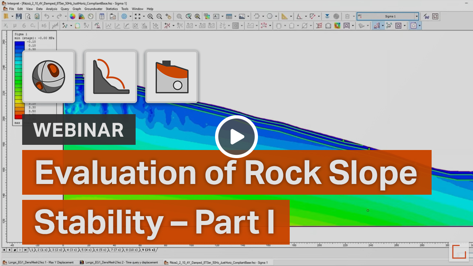Open the Query menu

tap(65, 8)
